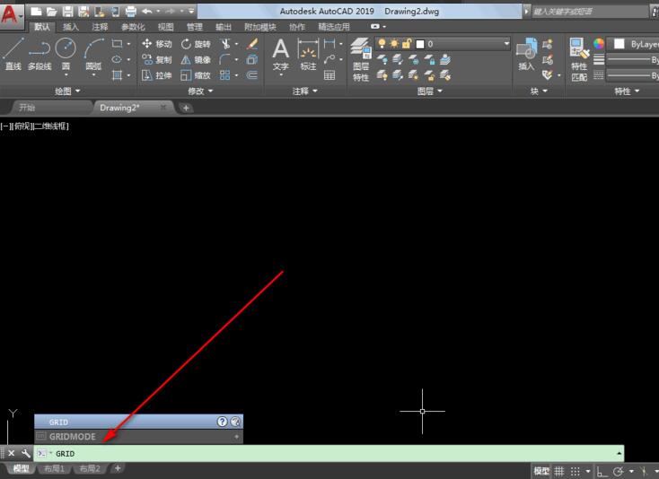659x479 pixels.
Task: Open the View (视图) ribbon tab
Action: 165,27
